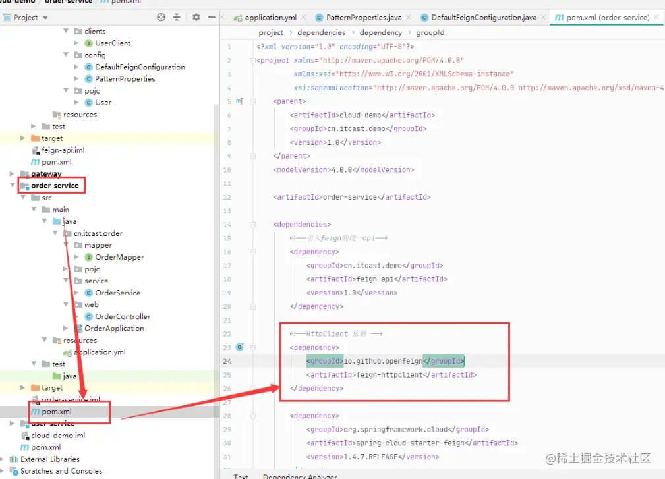The height and width of the screenshot is (479, 665).
Task: Select UserClient interface icon
Action: click(x=88, y=43)
